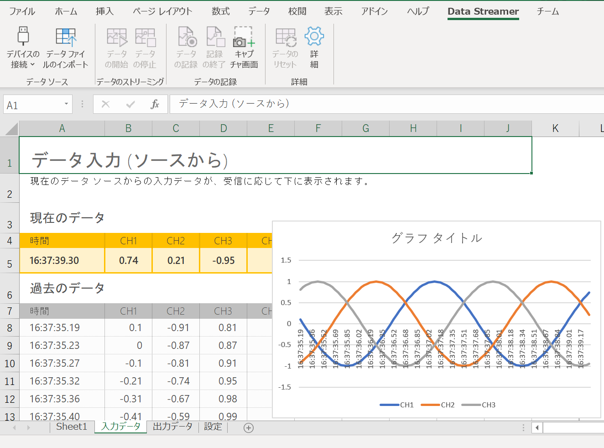Switch to the ホーム ribbon tab
Screen dimensions: 604x448
[x=66, y=11]
